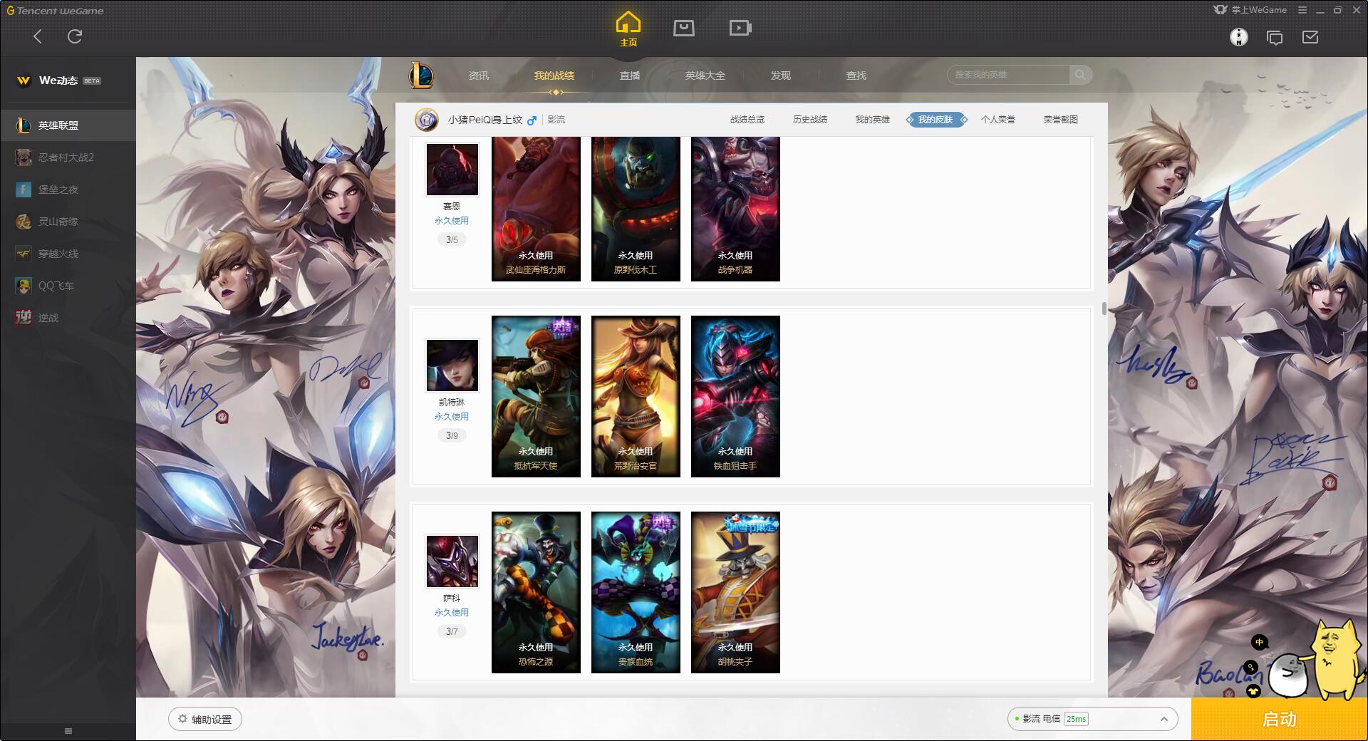Viewport: 1368px width, 741px height.
Task: Click the 3/9 skin count for 凯特琳
Action: click(452, 435)
